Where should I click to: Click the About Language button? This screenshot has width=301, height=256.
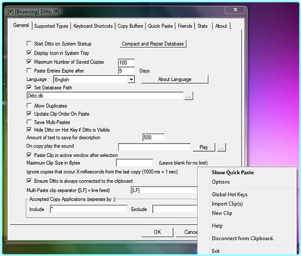click(175, 79)
